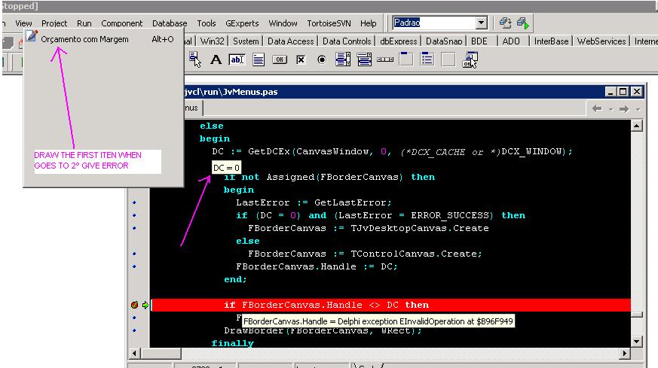658x368 pixels.
Task: Pick the Memo component from the palette
Action: pos(258,60)
